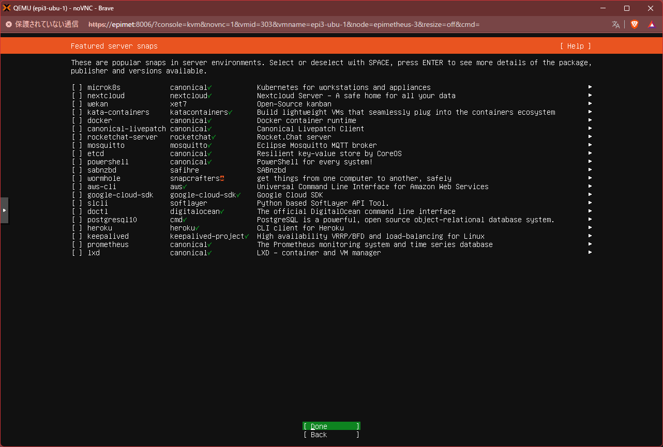Click description 'PowerShell for every system!'
This screenshot has height=447, width=663.
[315, 162]
